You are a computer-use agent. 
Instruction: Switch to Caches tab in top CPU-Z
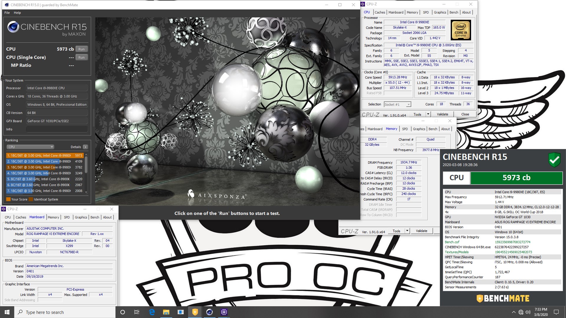(380, 12)
